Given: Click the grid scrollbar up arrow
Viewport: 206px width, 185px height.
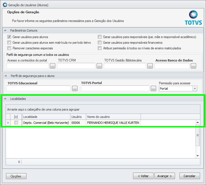Looking at the screenshot, I should tap(198, 122).
